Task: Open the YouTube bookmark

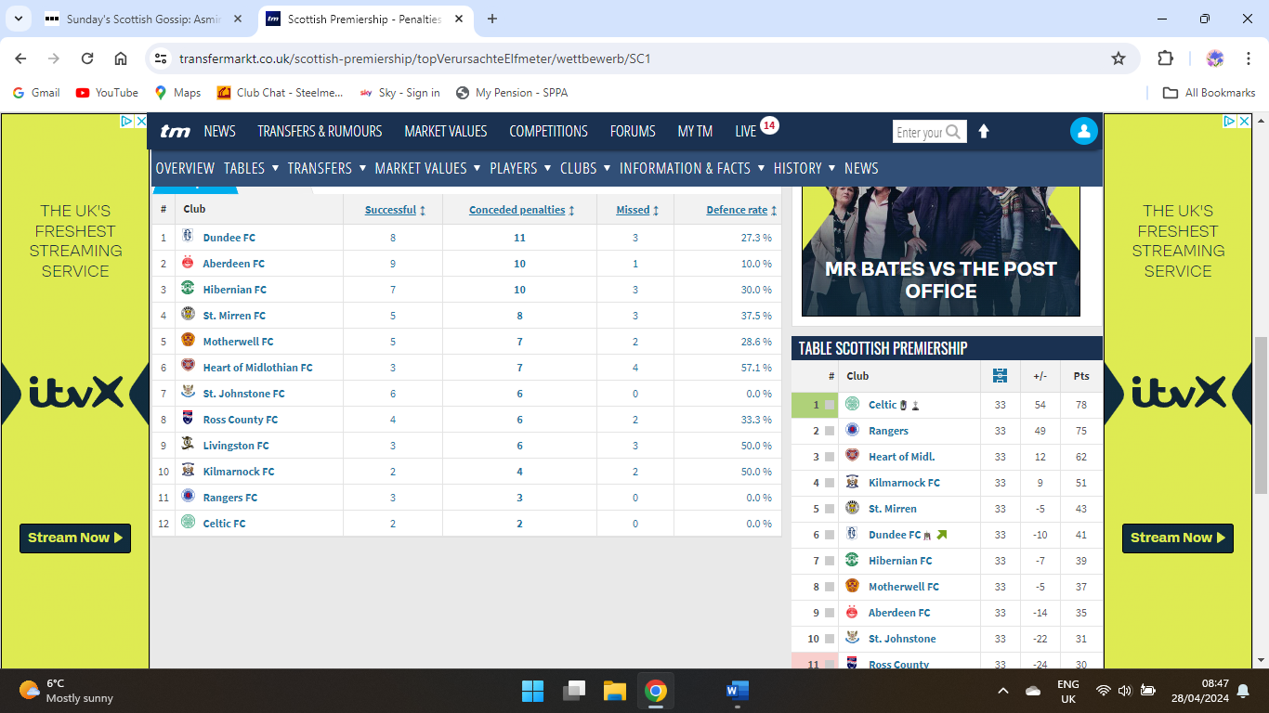Action: click(x=107, y=93)
